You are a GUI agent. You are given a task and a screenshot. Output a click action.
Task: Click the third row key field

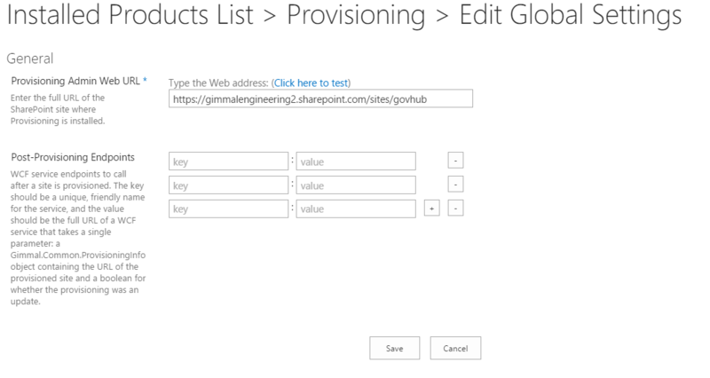(228, 209)
